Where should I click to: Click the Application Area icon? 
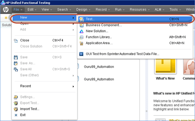point(82,43)
